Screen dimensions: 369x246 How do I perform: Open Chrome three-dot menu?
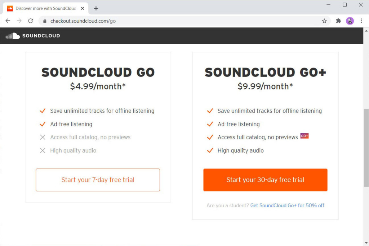pyautogui.click(x=361, y=21)
